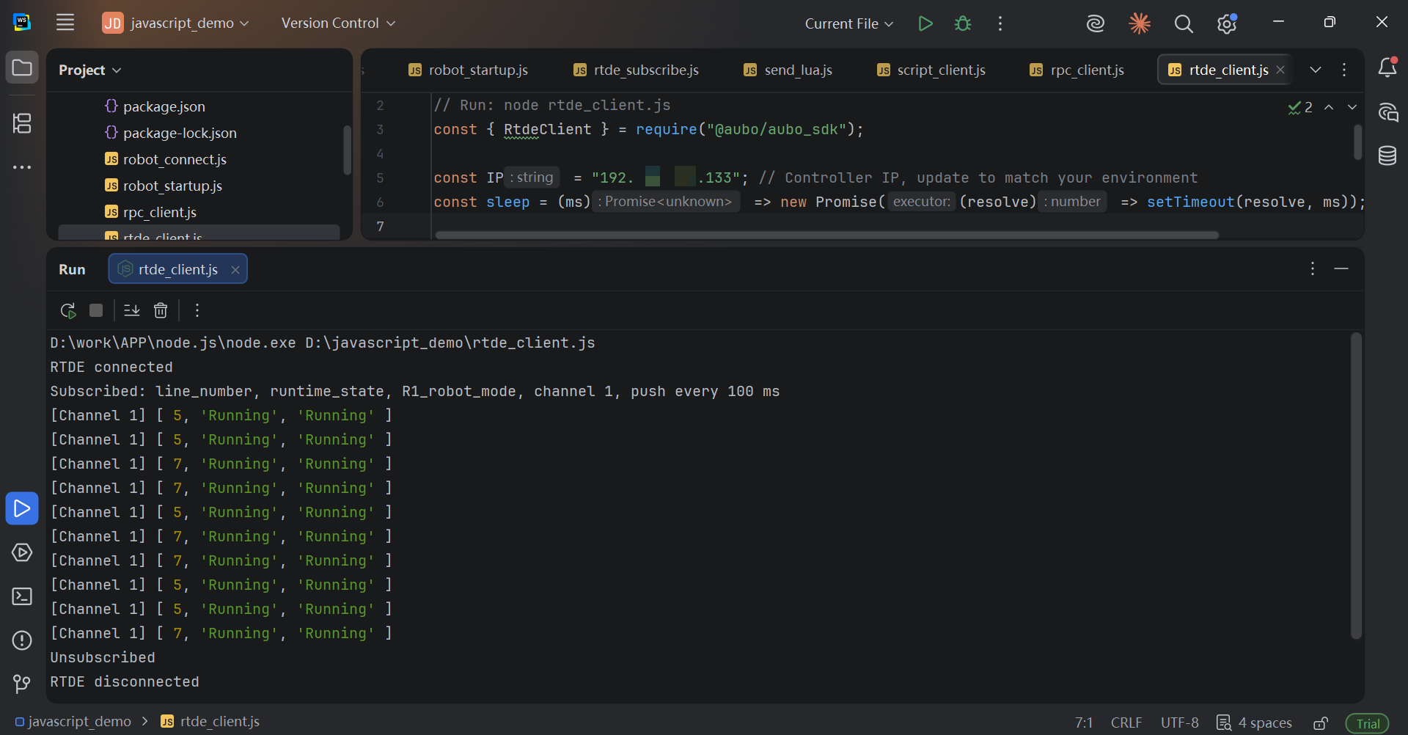Open robot_connect.js in the project tree
Image resolution: width=1408 pixels, height=735 pixels.
click(175, 159)
